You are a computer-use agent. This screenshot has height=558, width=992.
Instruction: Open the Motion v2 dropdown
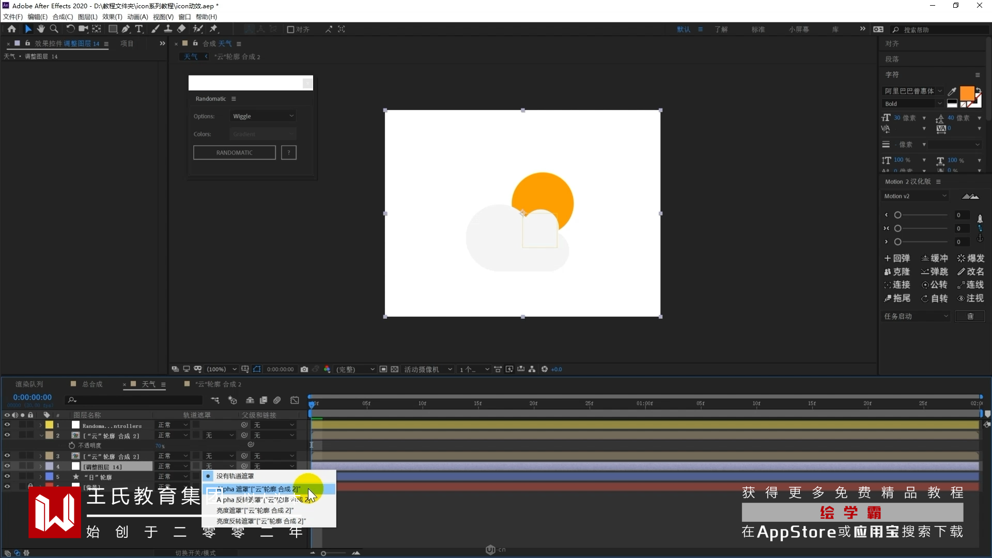tap(915, 196)
